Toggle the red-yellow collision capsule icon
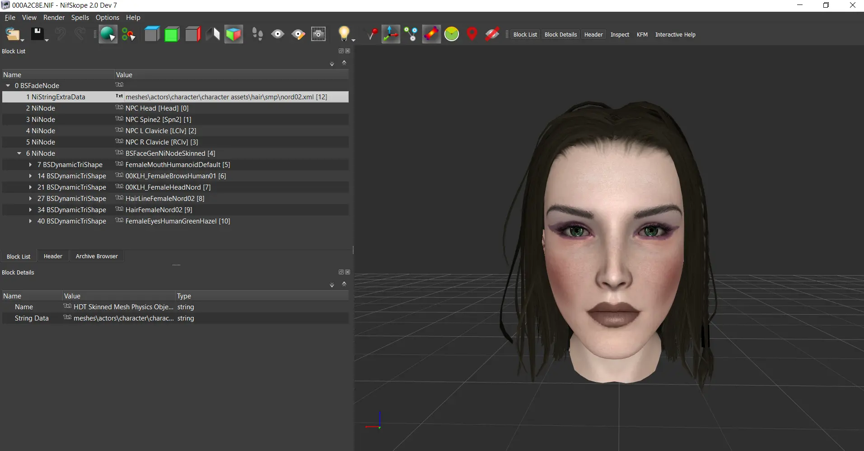Screen dimensions: 864x451 click(x=431, y=34)
